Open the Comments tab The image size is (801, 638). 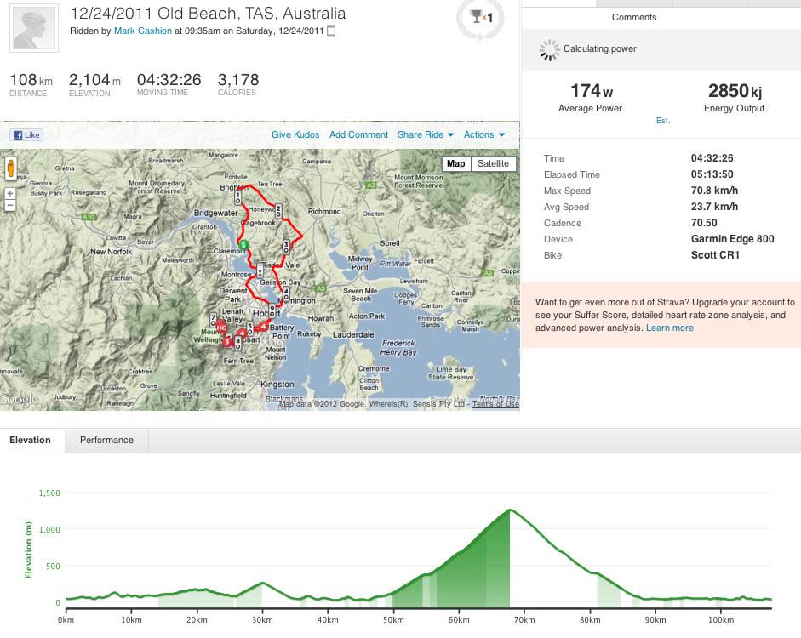(x=634, y=17)
